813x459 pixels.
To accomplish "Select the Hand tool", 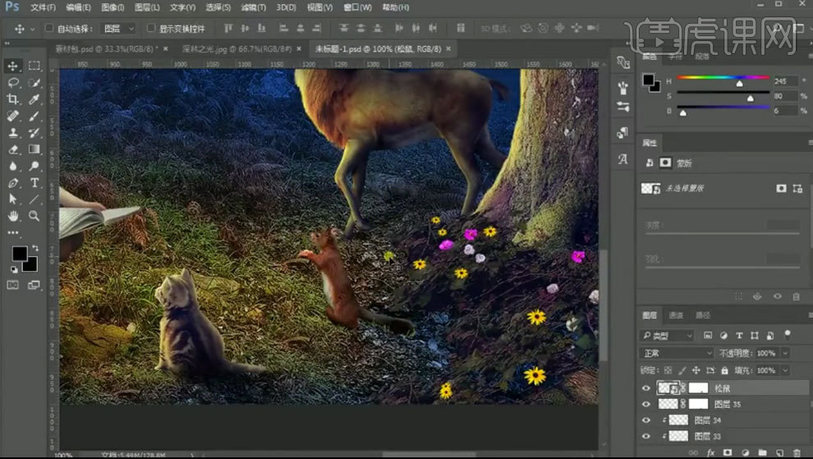I will [13, 216].
